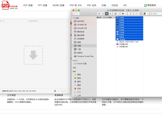This screenshot has width=162, height=114.
Task: Open the PPT 压缩 page
Action: pyautogui.click(x=42, y=5)
